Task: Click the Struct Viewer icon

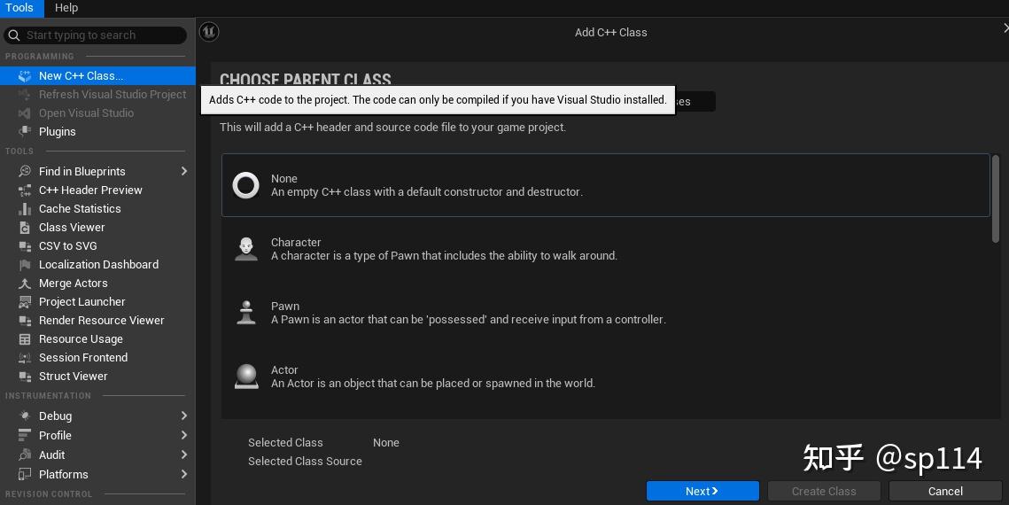Action: 24,376
